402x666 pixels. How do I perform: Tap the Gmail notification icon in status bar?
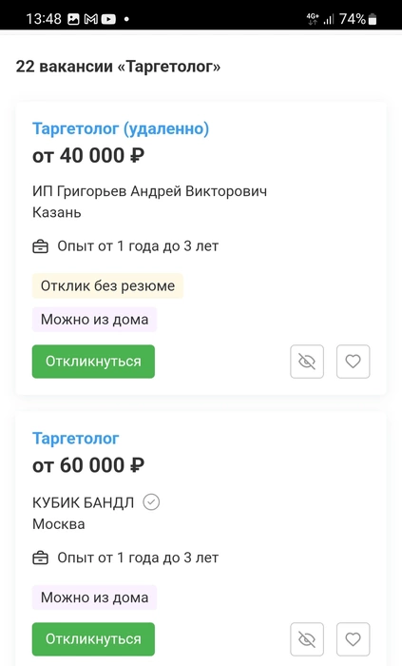point(91,19)
